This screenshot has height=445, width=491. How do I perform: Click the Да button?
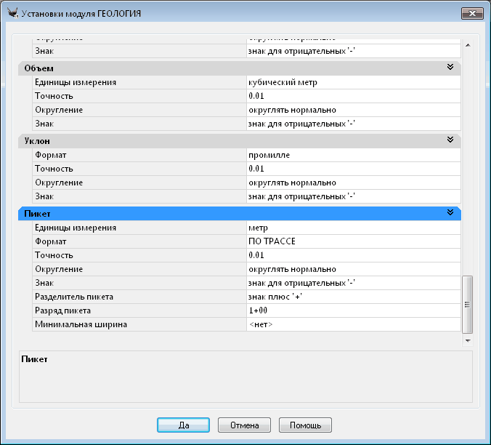tap(183, 425)
